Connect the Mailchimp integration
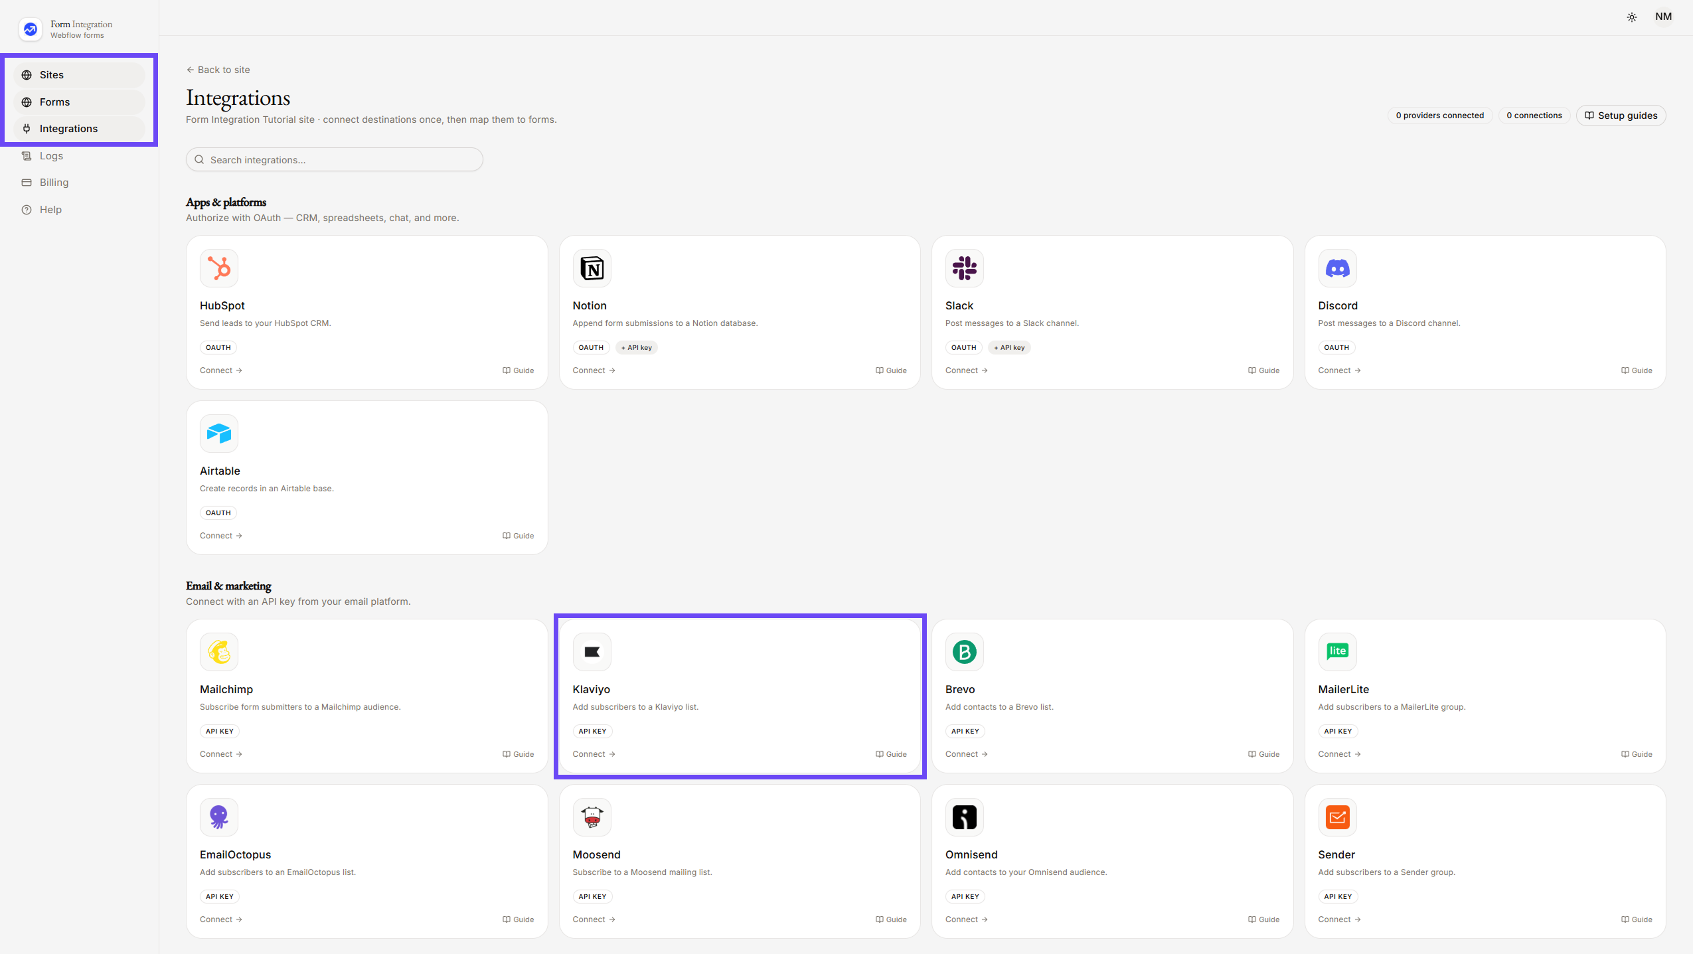This screenshot has height=954, width=1693. [221, 754]
